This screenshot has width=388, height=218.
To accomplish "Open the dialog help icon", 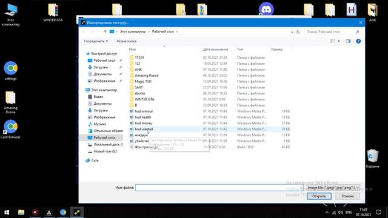I will pos(358,41).
